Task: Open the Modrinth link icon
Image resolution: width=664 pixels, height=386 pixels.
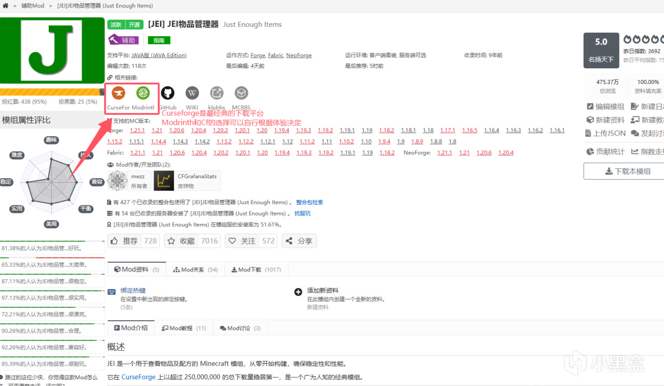Action: coord(143,93)
